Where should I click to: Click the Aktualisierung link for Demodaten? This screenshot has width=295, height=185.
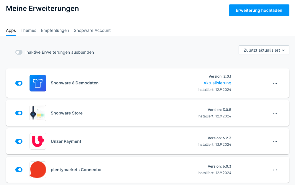[x=217, y=83]
